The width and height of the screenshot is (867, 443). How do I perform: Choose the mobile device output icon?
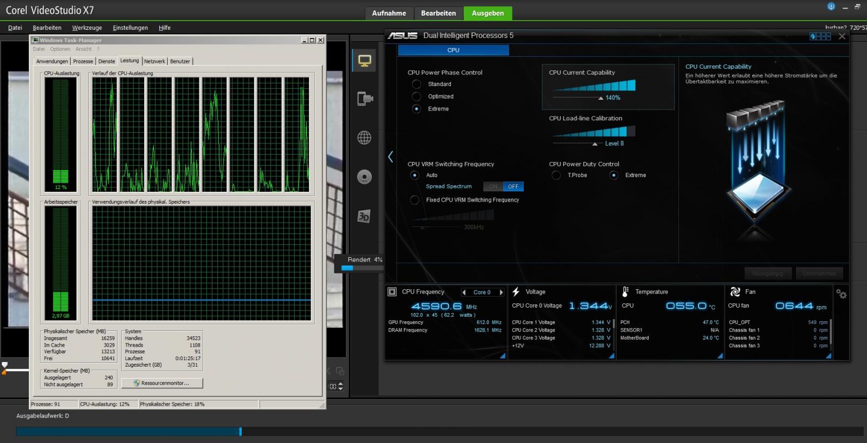pos(365,99)
